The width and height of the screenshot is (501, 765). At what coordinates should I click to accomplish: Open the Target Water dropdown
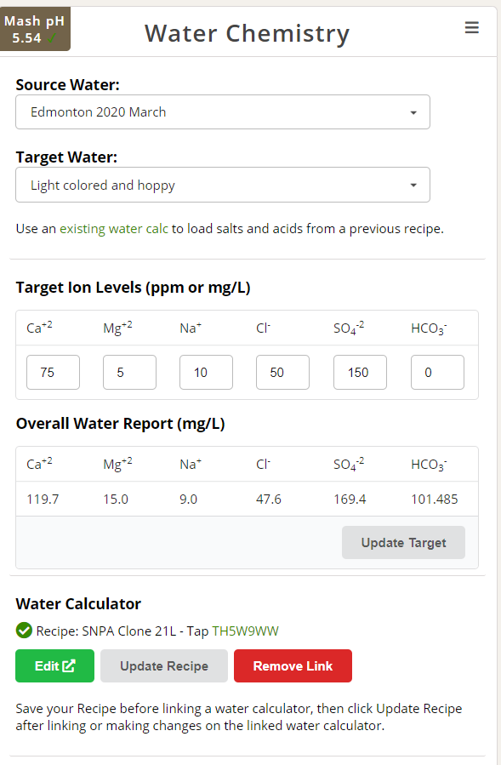[223, 185]
